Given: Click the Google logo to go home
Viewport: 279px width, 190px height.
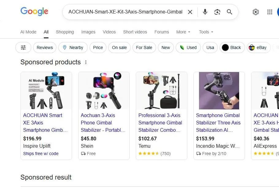Looking at the screenshot, I should tap(34, 12).
